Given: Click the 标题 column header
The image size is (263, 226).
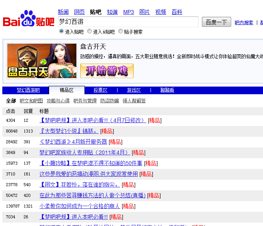Looking at the screenshot, I should [44, 111].
